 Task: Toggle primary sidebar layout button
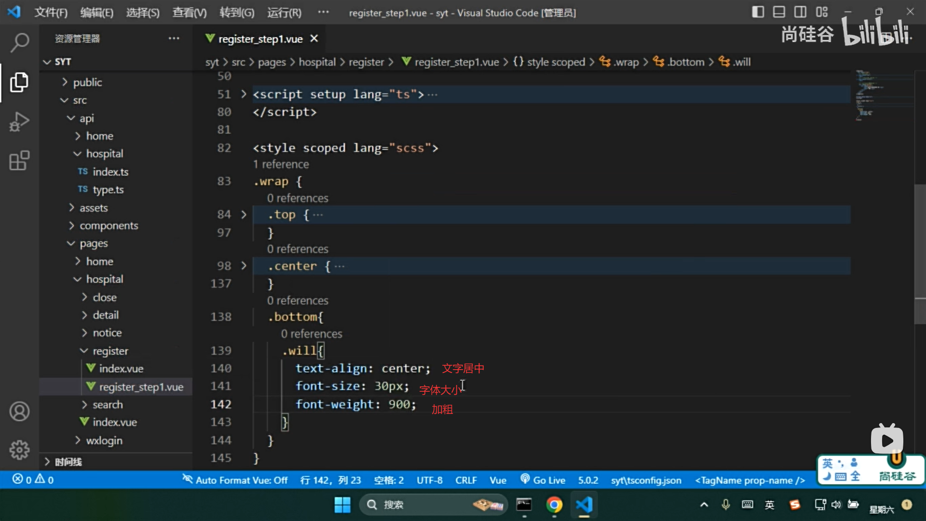click(x=758, y=12)
